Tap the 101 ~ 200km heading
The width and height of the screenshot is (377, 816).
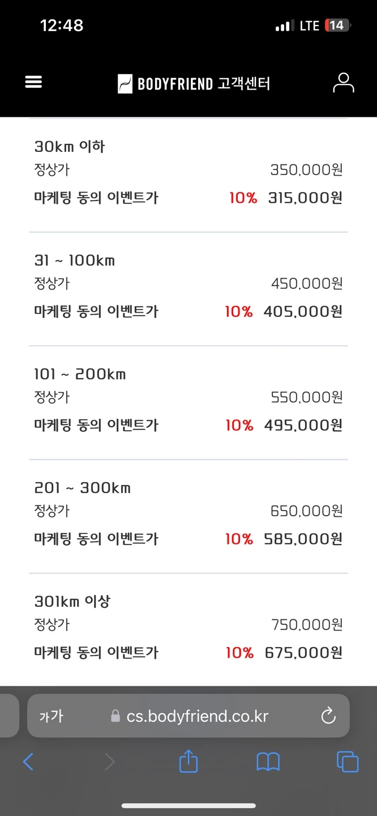point(80,375)
